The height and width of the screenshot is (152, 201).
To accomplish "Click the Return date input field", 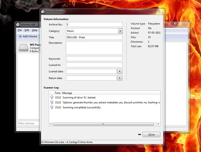I will pyautogui.click(x=91, y=78).
